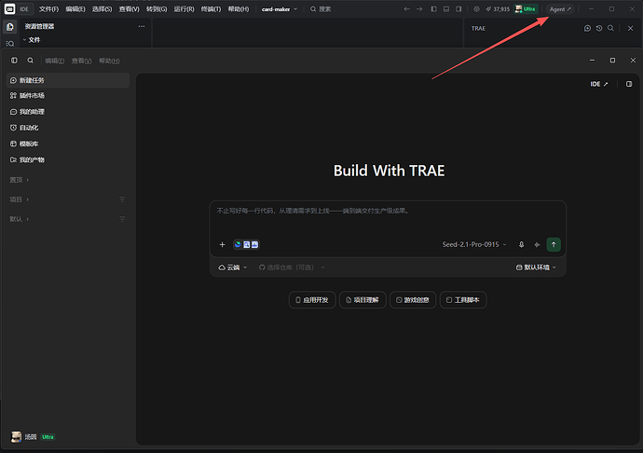643x453 pixels.
Task: Start a new chat in the TRAE panel
Action: [x=587, y=28]
